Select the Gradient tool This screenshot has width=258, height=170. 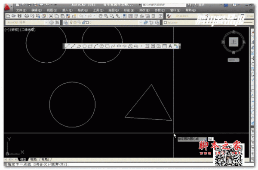coord(153,46)
